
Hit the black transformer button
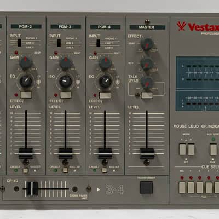pos(146,187)
